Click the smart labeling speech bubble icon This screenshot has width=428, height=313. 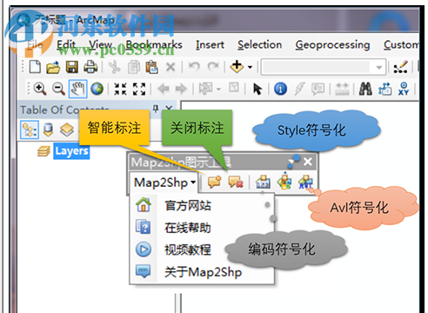pyautogui.click(x=215, y=182)
